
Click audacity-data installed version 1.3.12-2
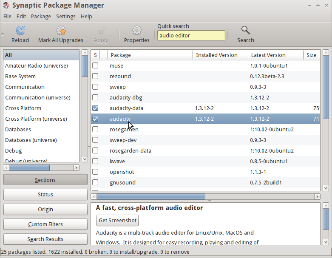click(x=204, y=108)
